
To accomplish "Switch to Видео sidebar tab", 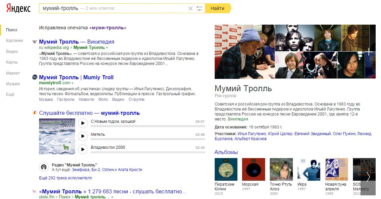I will 12,51.
